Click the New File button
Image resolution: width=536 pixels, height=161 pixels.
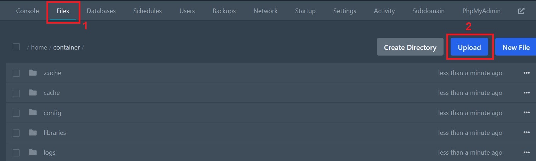tap(516, 47)
